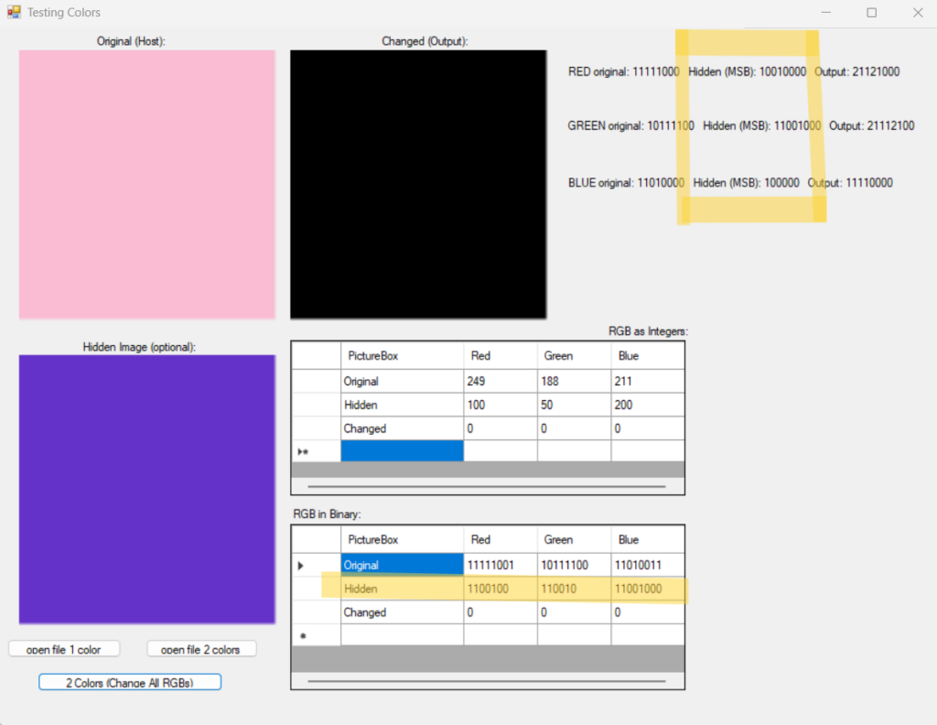Click horizontal scrollbar under integers table
Screen dimensions: 937x725
click(x=487, y=486)
